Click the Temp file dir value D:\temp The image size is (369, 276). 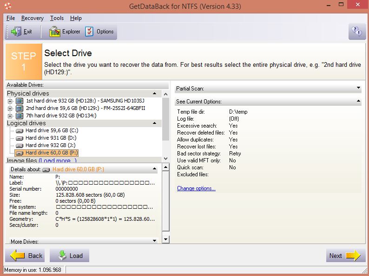238,112
